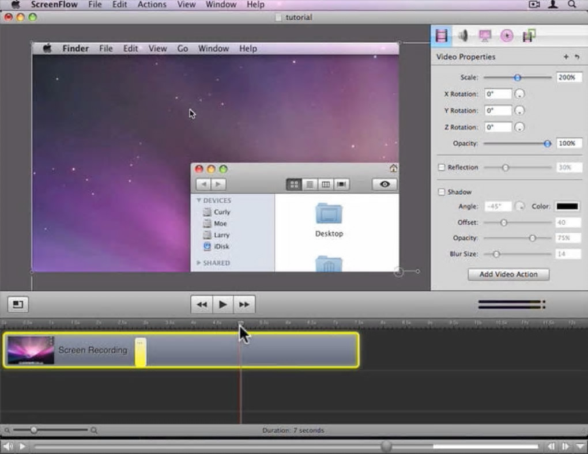Click player step-forward frame icon
This screenshot has height=454, width=588.
coord(565,446)
